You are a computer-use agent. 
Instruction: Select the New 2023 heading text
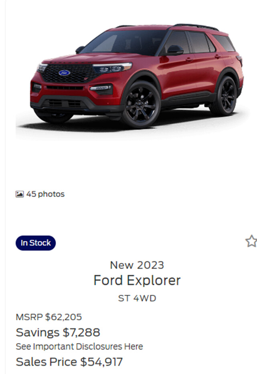pos(137,265)
